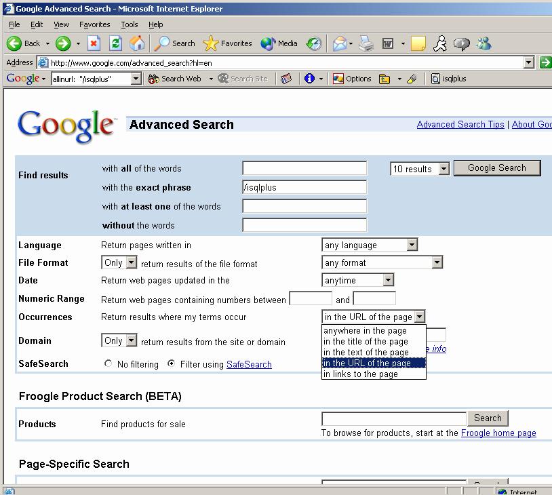Open the View menu
This screenshot has height=495, width=552.
[x=61, y=24]
